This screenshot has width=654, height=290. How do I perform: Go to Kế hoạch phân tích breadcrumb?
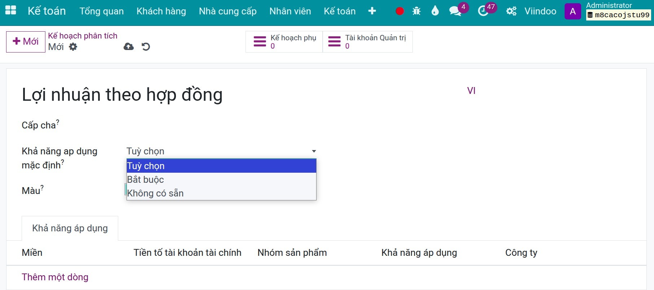coord(83,36)
